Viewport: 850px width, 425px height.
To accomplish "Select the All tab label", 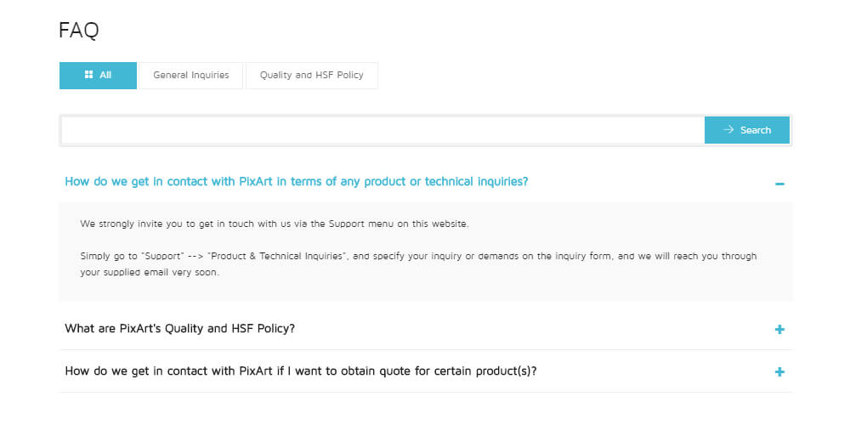I will pyautogui.click(x=105, y=76).
